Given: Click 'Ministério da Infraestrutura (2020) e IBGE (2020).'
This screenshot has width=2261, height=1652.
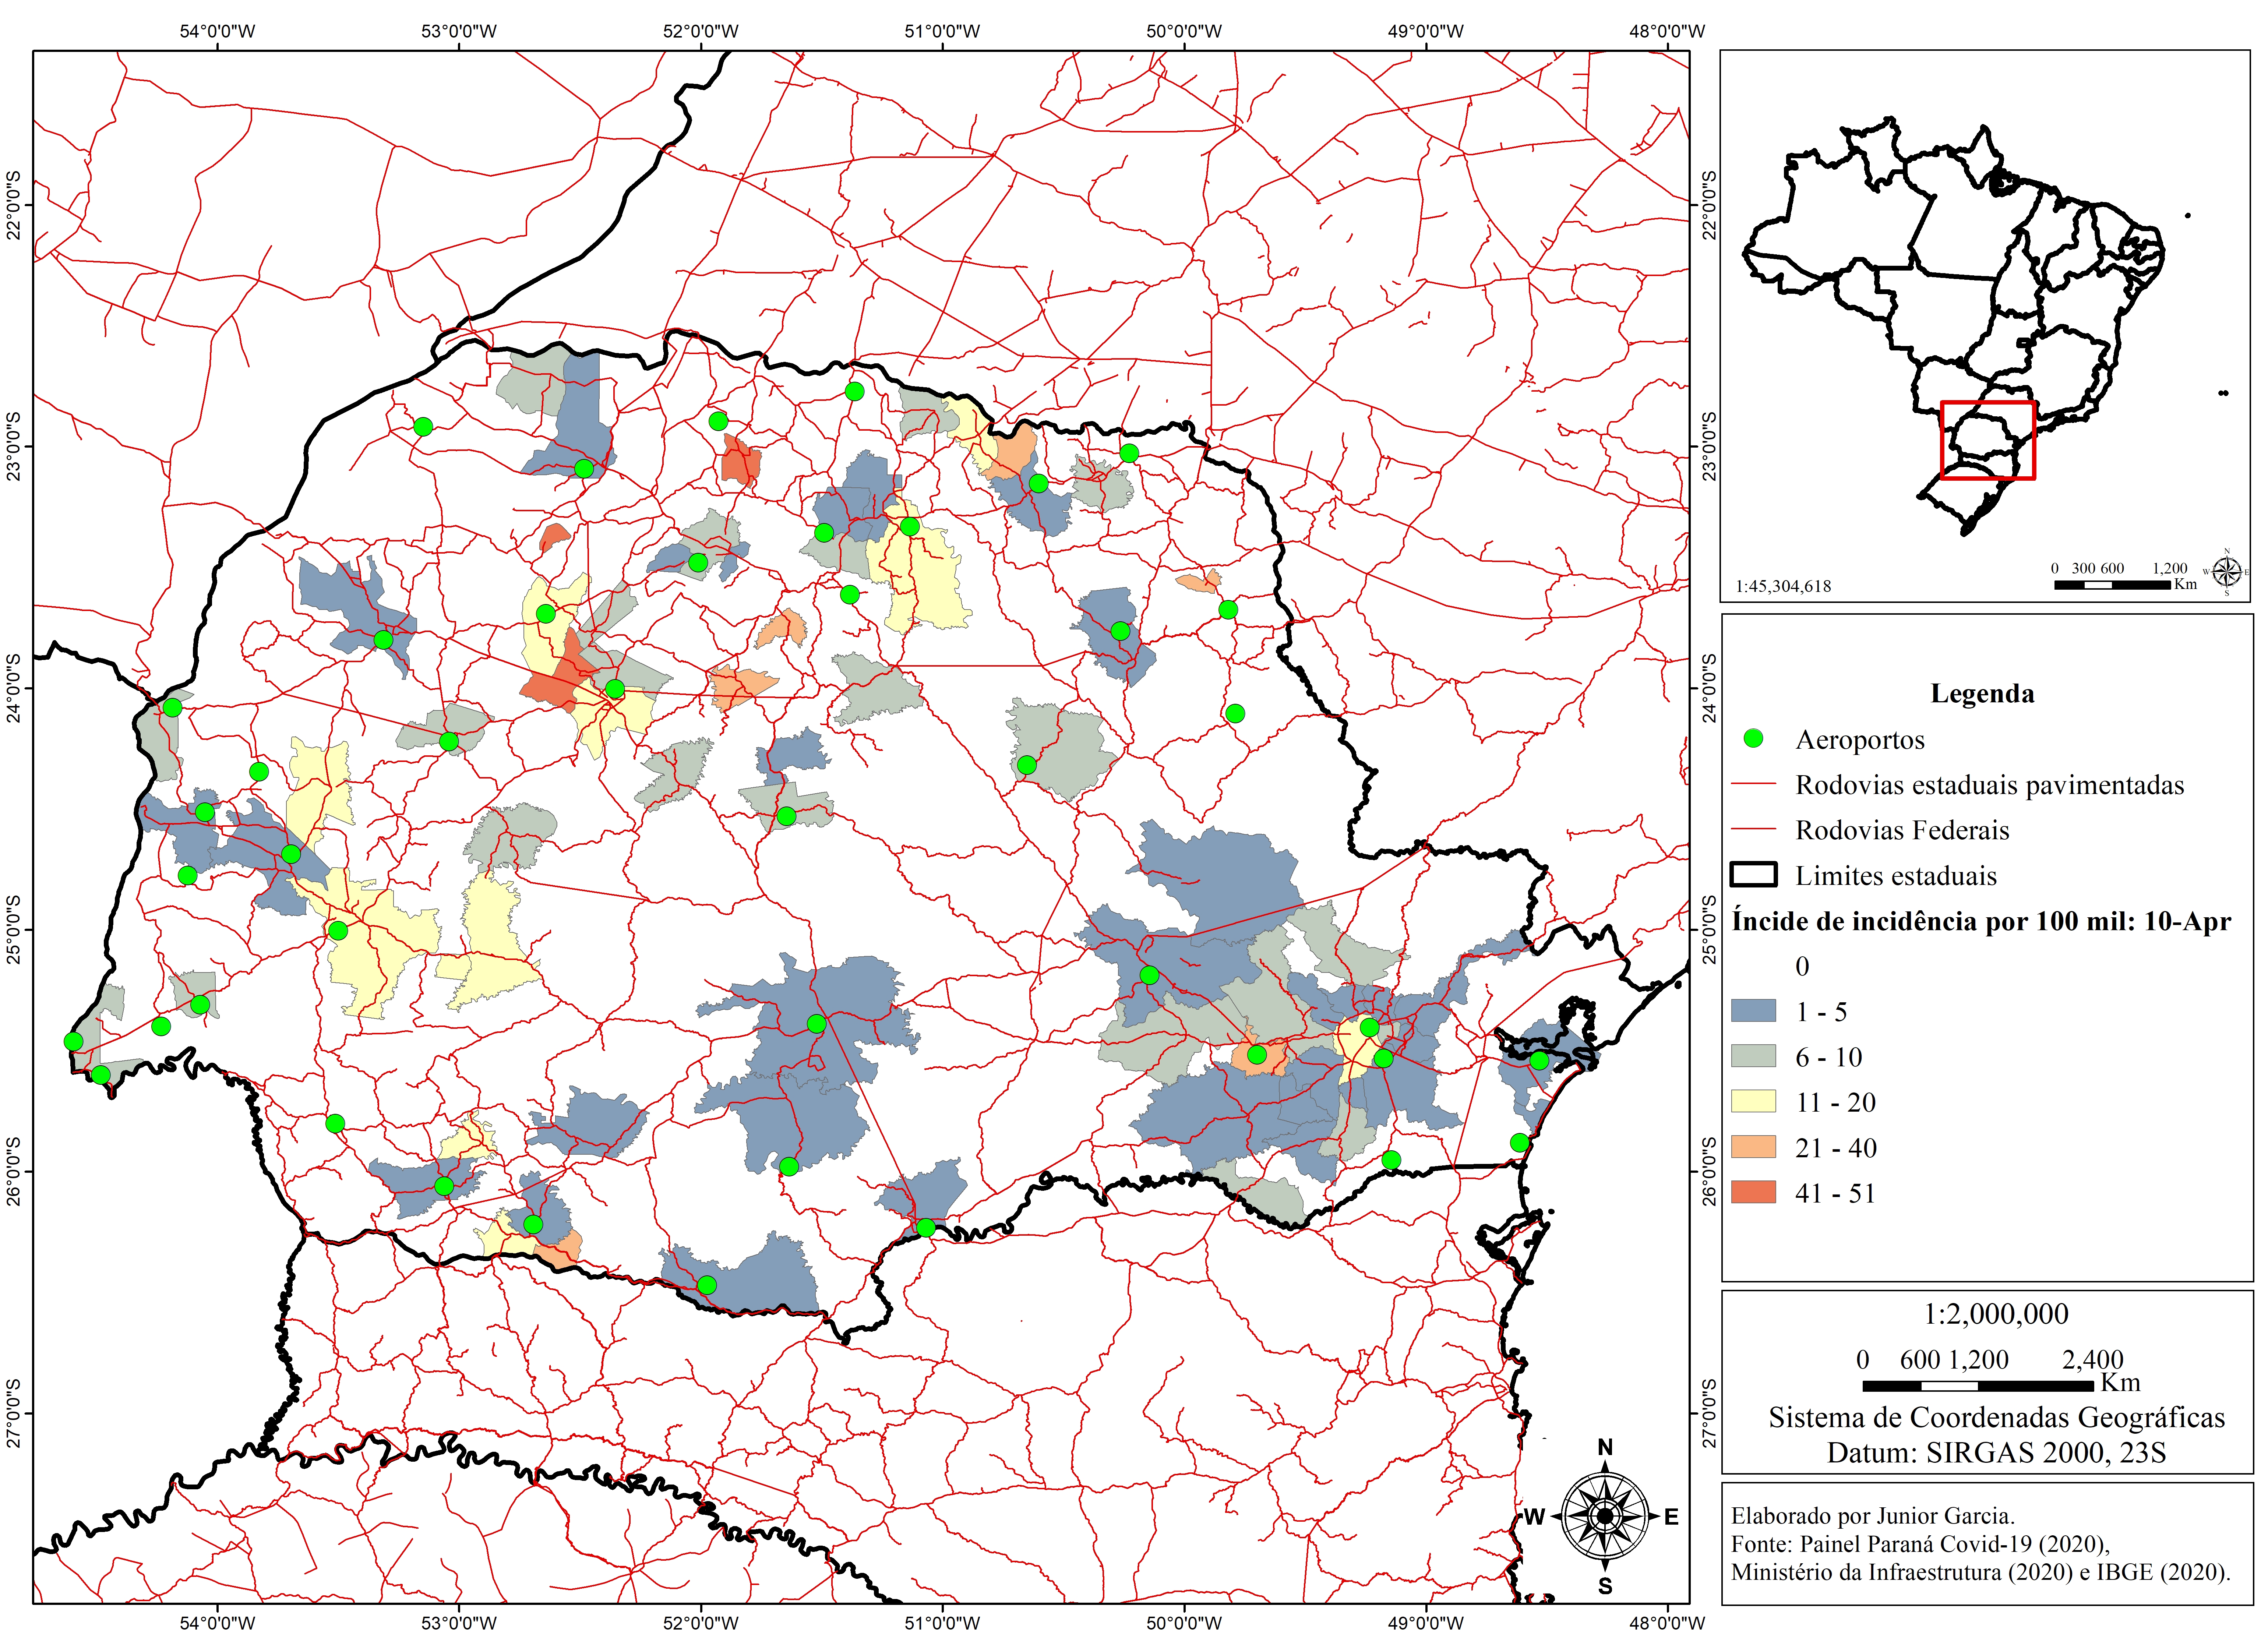Looking at the screenshot, I should tap(1980, 1572).
